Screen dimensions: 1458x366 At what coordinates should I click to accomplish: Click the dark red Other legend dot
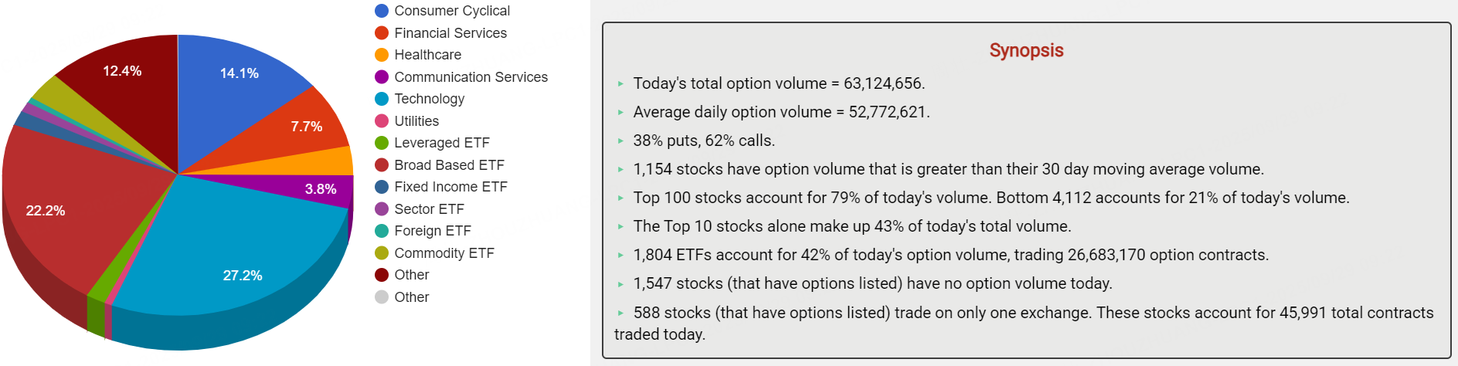(382, 275)
